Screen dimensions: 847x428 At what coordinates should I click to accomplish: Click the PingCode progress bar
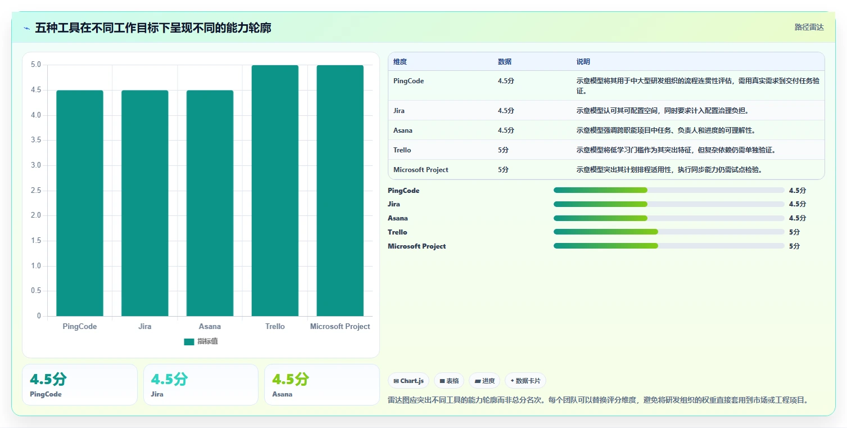(669, 190)
